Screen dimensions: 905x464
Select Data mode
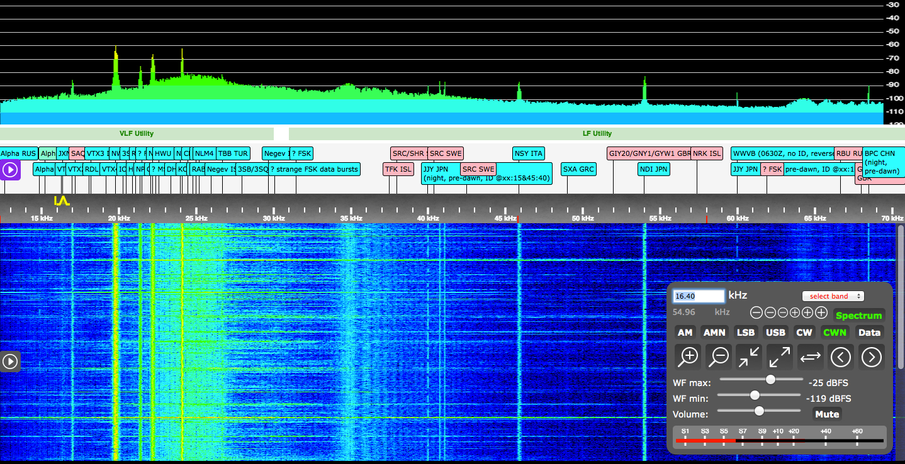click(x=869, y=333)
